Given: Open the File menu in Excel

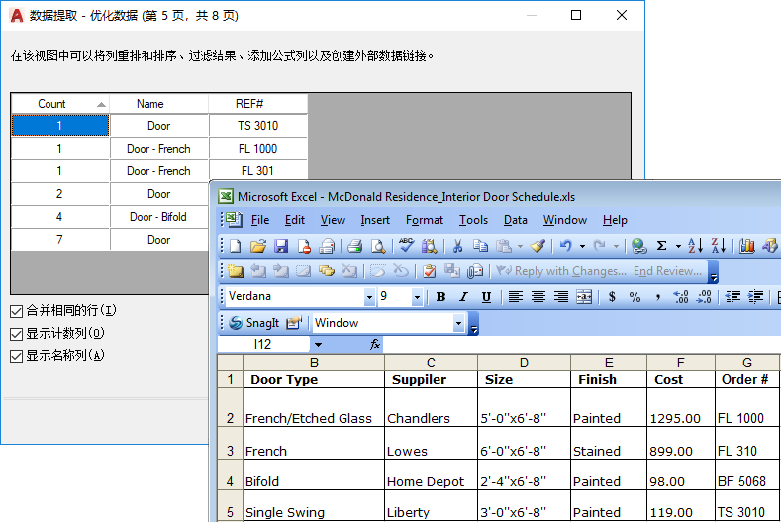Looking at the screenshot, I should tap(260, 220).
